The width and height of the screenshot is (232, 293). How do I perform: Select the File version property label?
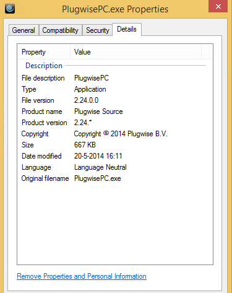tap(38, 100)
